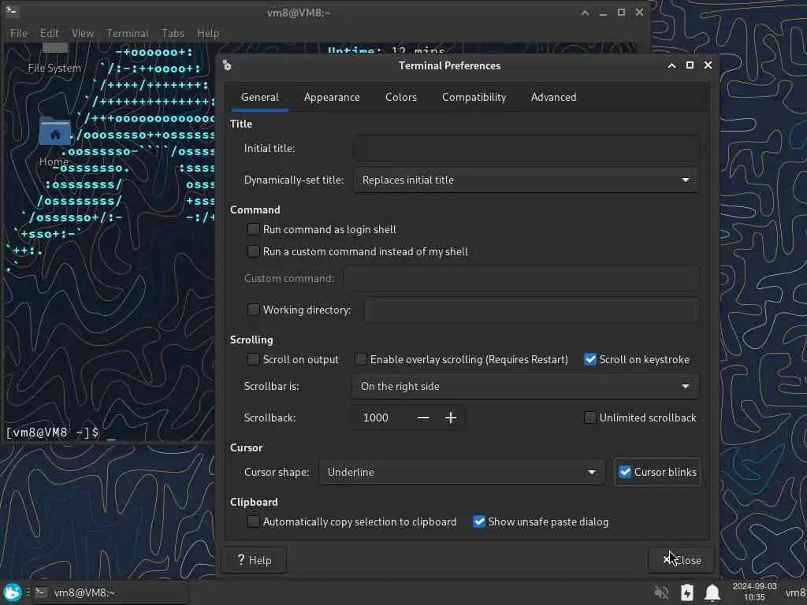The height and width of the screenshot is (605, 807).
Task: Open the Dynamically-set title dropdown
Action: (x=526, y=180)
